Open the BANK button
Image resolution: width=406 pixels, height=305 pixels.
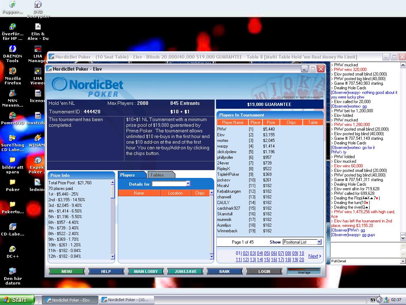coord(224,271)
